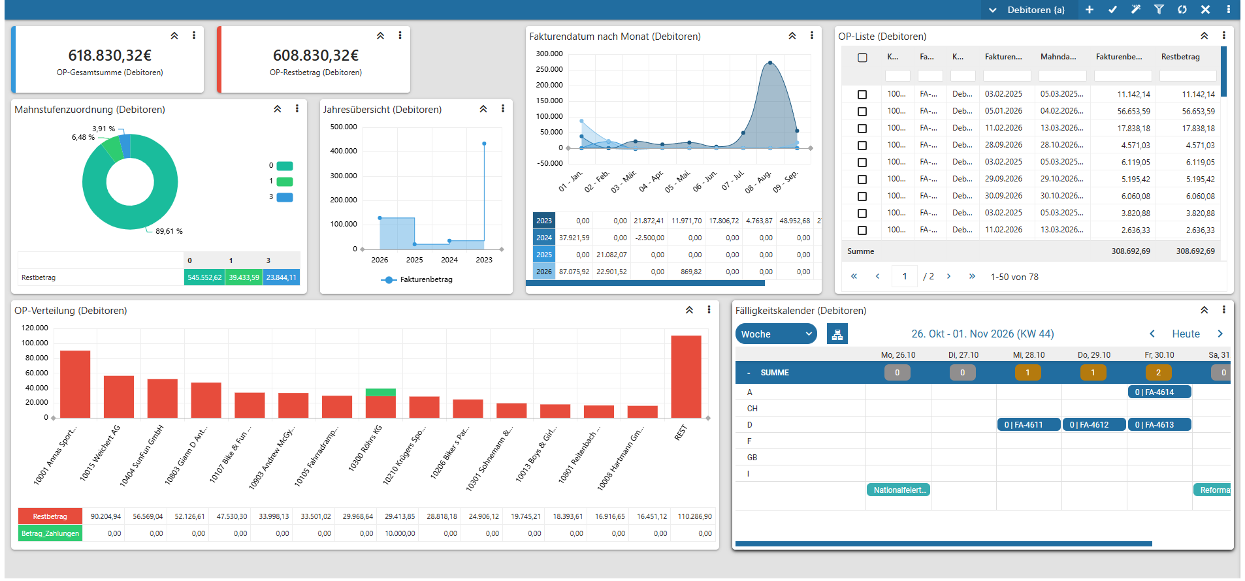Select the 2024 row tab in Fakturendatum table
The width and height of the screenshot is (1245, 581).
pos(544,238)
